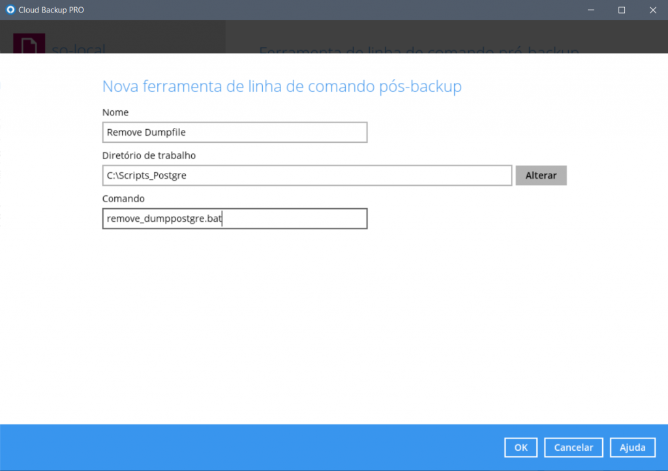This screenshot has height=471, width=668.
Task: Click the Comando label text
Action: tap(123, 198)
